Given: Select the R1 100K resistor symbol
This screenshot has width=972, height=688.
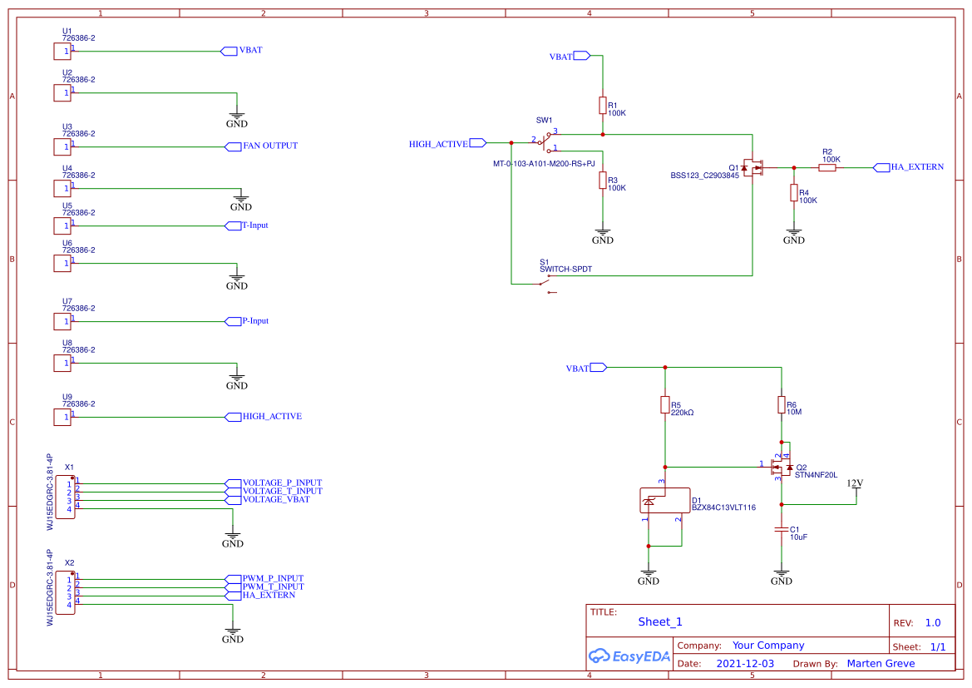Looking at the screenshot, I should (602, 105).
